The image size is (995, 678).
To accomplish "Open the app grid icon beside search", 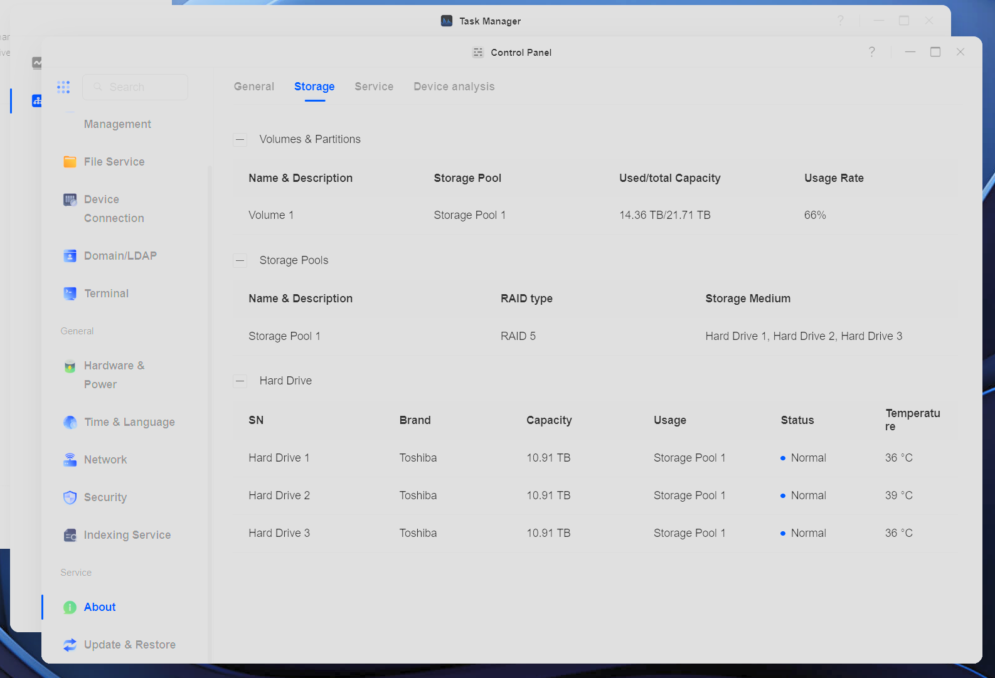I will 63,87.
